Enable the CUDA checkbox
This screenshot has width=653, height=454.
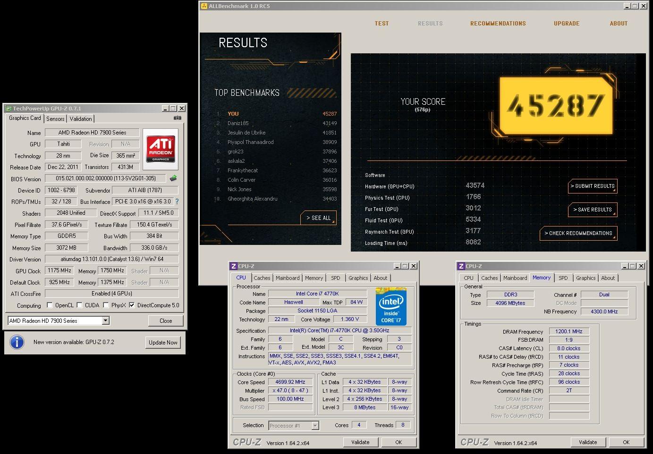pyautogui.click(x=79, y=305)
